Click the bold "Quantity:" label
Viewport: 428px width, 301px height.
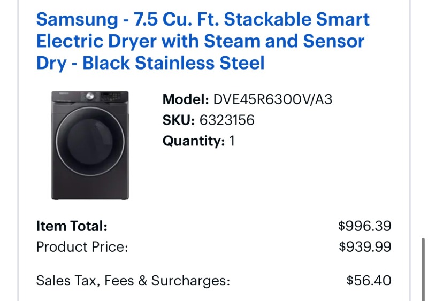click(194, 141)
